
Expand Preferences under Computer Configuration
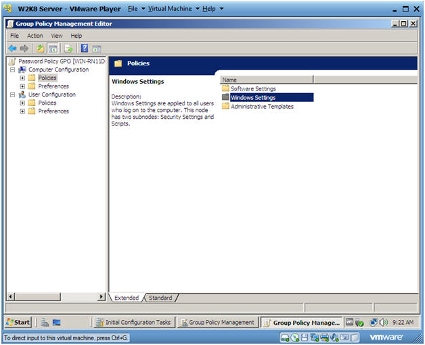pos(22,86)
